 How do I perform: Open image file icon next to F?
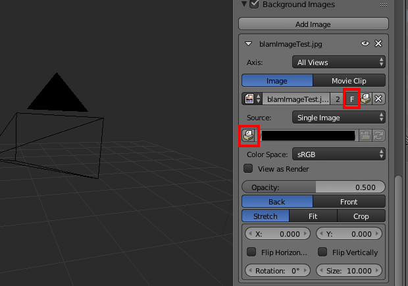click(x=366, y=99)
